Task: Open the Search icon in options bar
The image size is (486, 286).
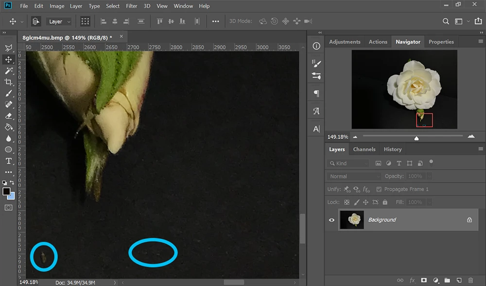Action: click(446, 21)
